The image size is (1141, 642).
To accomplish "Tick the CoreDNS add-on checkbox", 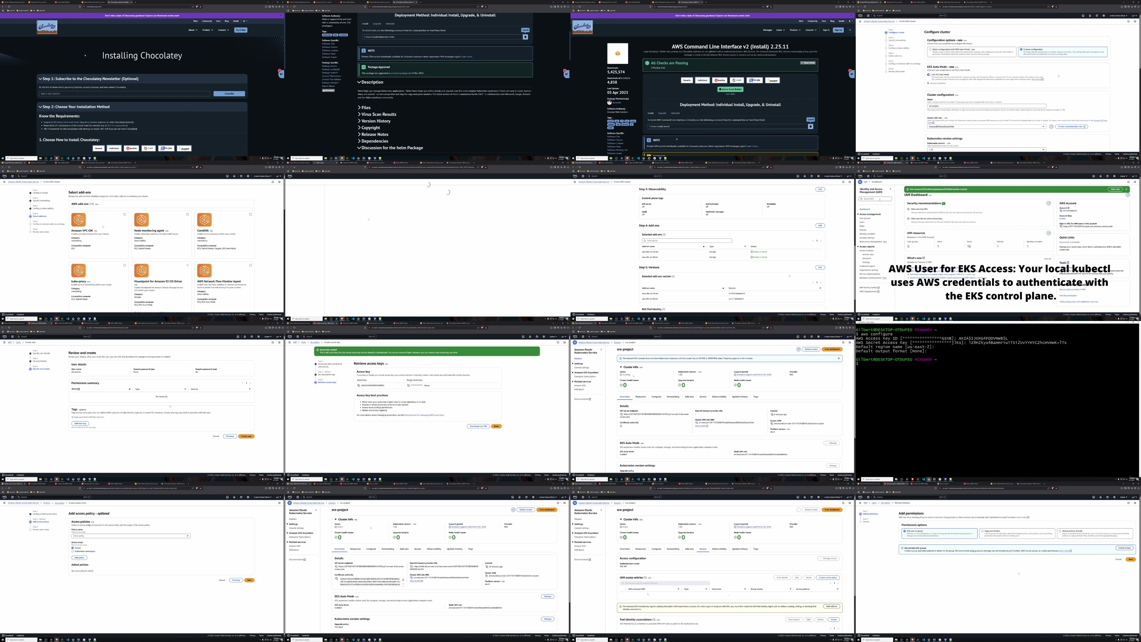I will [250, 214].
